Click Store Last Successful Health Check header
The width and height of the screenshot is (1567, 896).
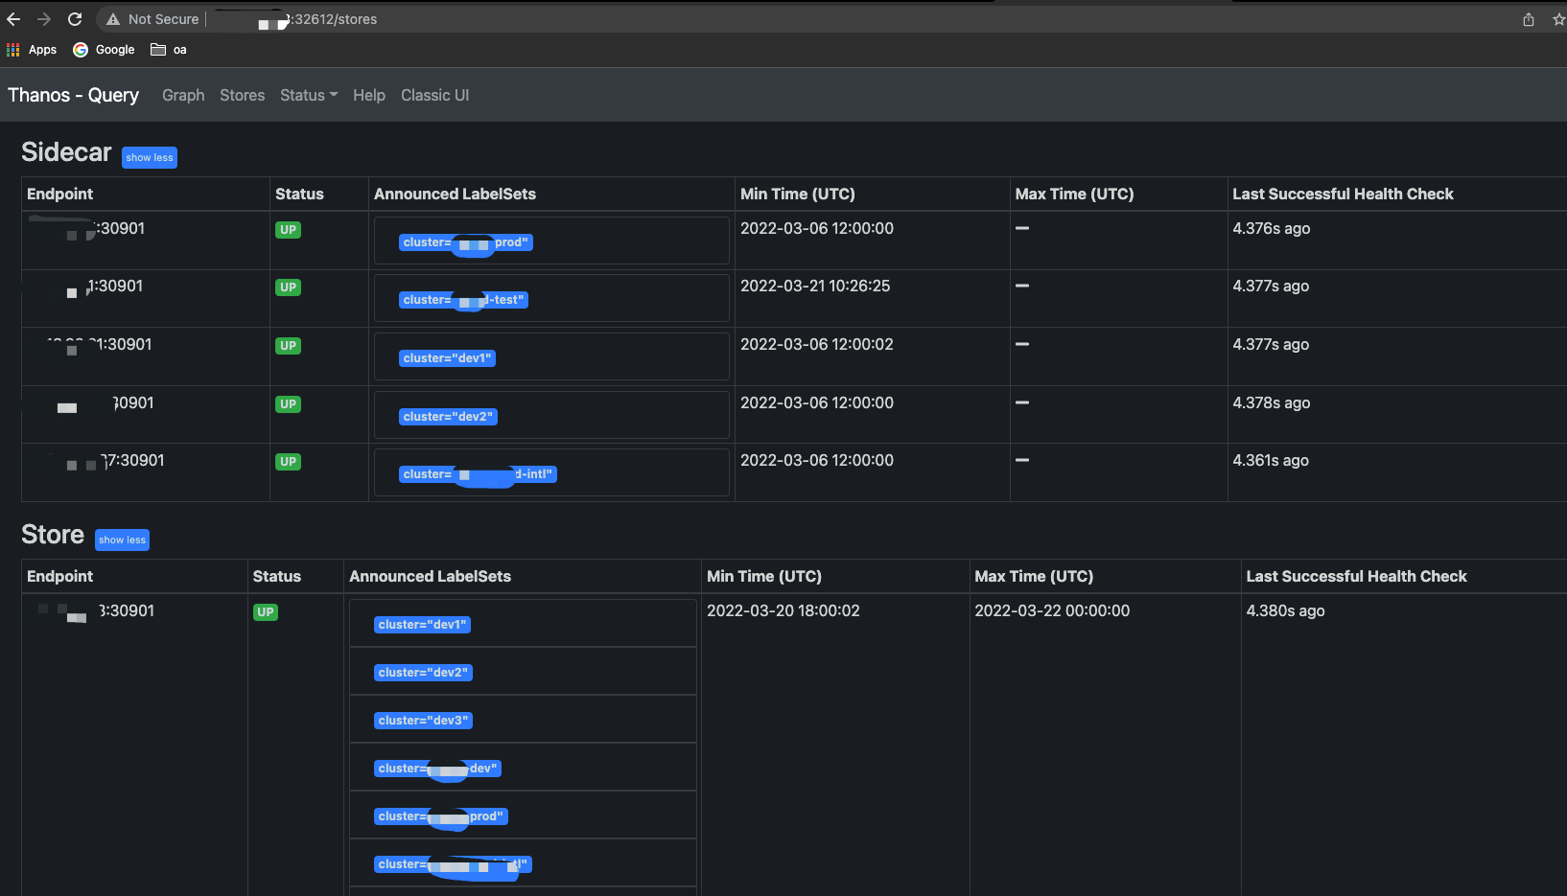[x=1356, y=576]
